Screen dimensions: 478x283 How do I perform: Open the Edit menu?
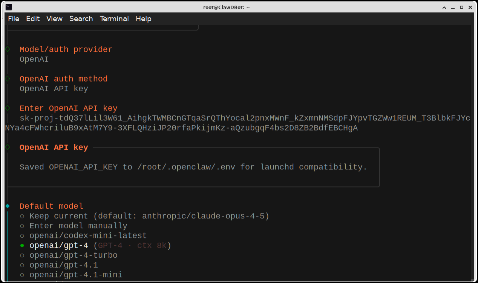click(x=33, y=18)
